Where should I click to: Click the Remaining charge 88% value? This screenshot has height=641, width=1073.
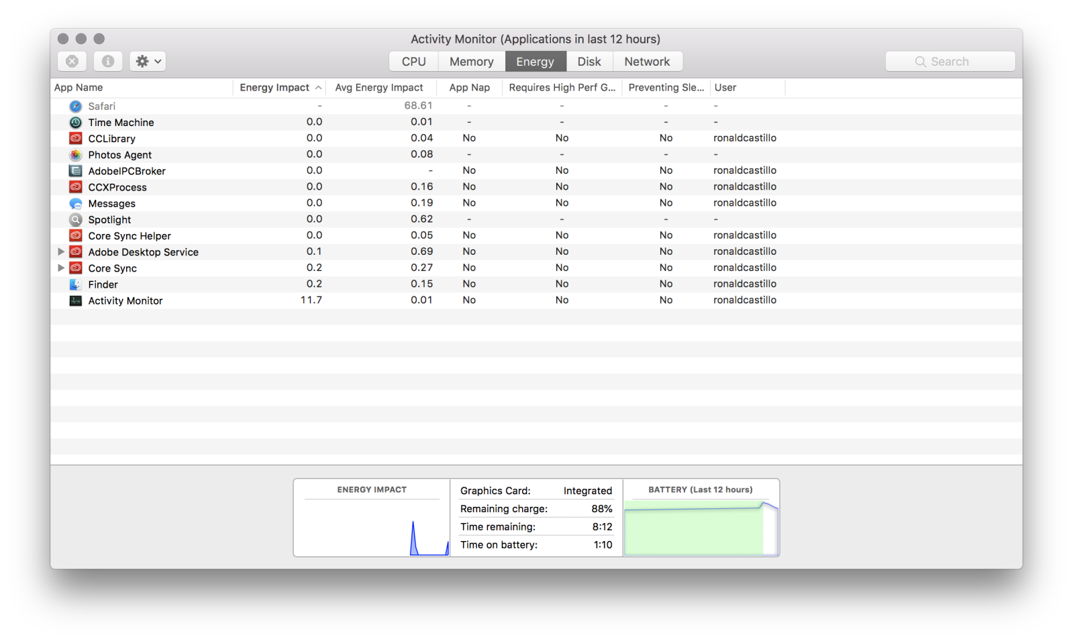tap(602, 509)
